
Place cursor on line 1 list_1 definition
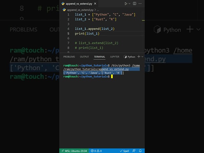coord(105,15)
